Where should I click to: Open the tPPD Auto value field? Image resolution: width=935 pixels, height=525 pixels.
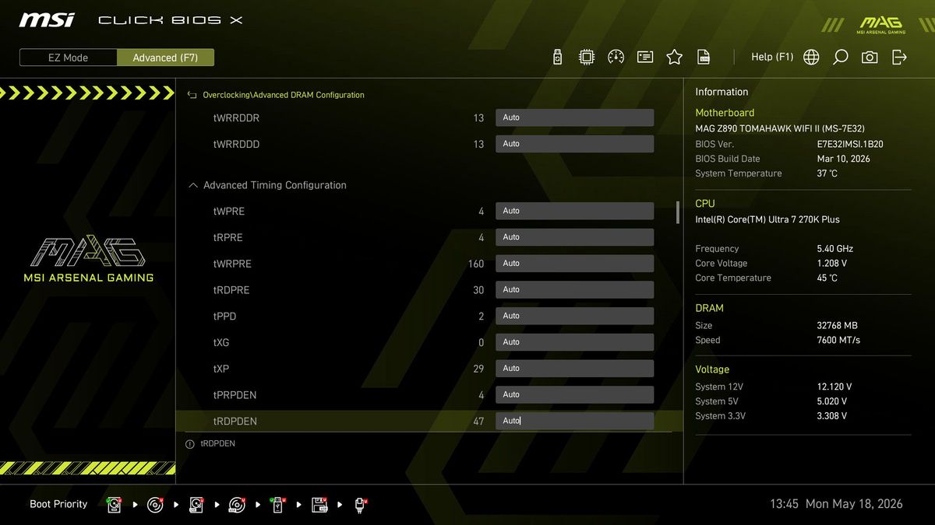(574, 316)
